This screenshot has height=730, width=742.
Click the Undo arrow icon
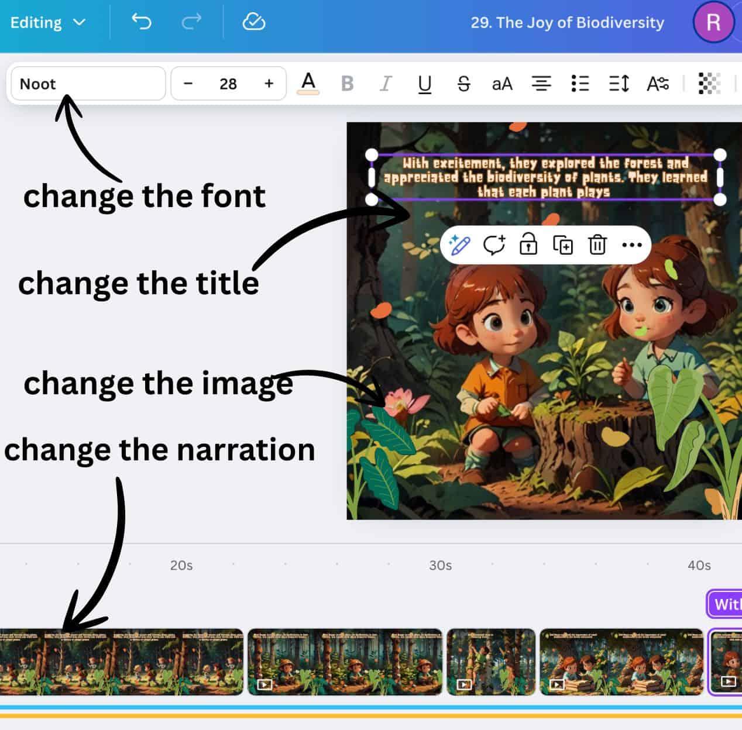(x=141, y=22)
